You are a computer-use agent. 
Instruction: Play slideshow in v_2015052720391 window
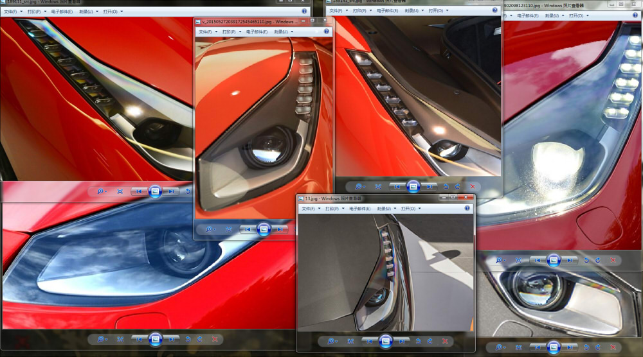[264, 229]
